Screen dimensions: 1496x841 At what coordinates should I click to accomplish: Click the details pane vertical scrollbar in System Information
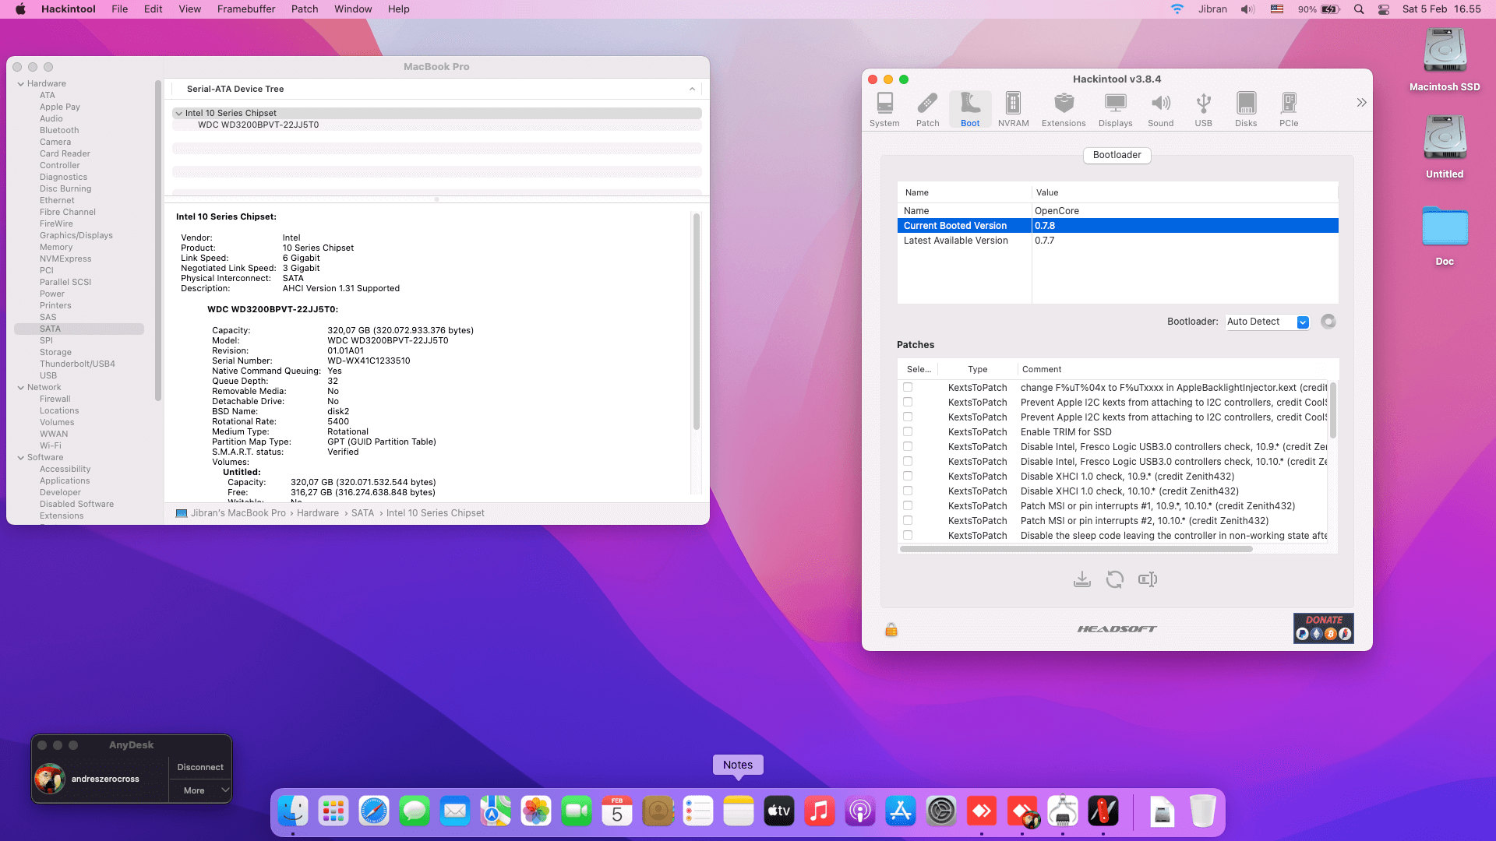(x=696, y=321)
